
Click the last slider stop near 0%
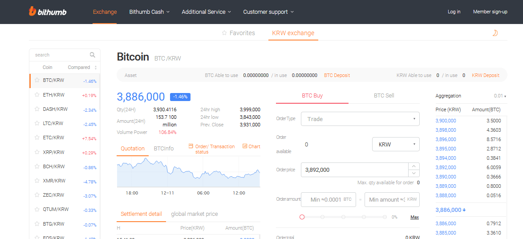tap(385, 217)
